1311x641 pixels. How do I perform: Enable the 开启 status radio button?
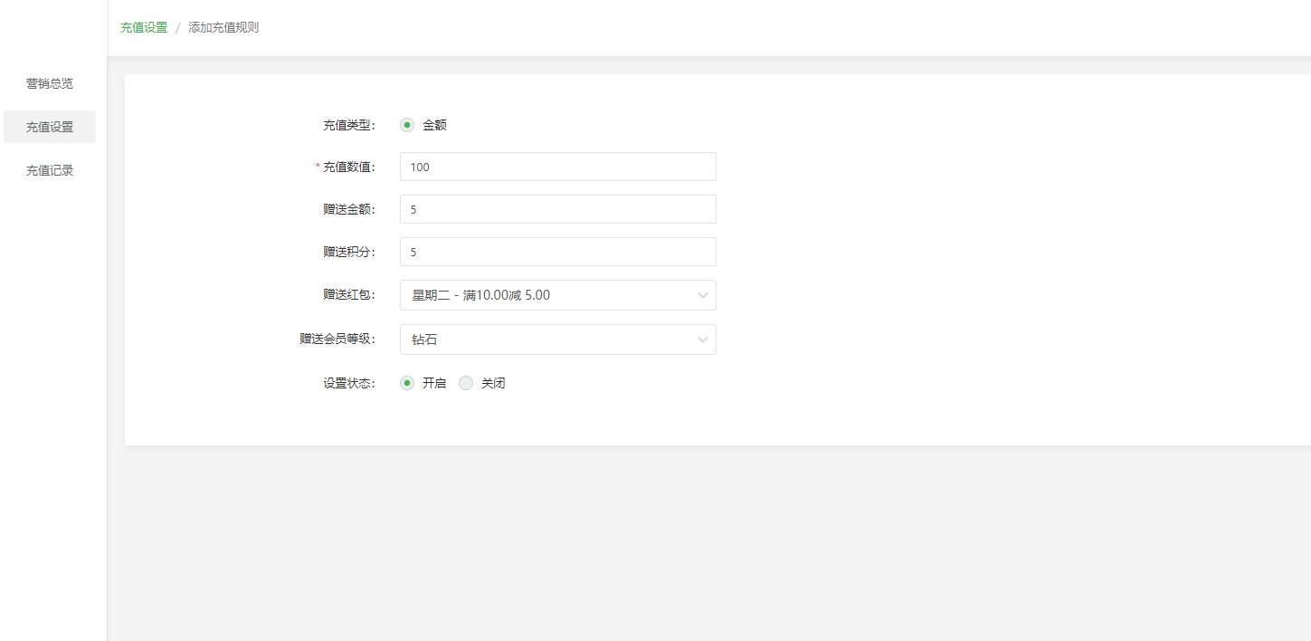[x=407, y=383]
